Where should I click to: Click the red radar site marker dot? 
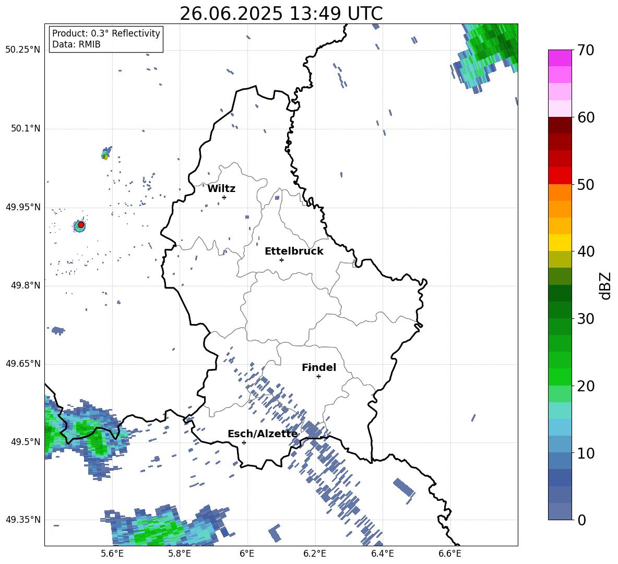(x=81, y=225)
